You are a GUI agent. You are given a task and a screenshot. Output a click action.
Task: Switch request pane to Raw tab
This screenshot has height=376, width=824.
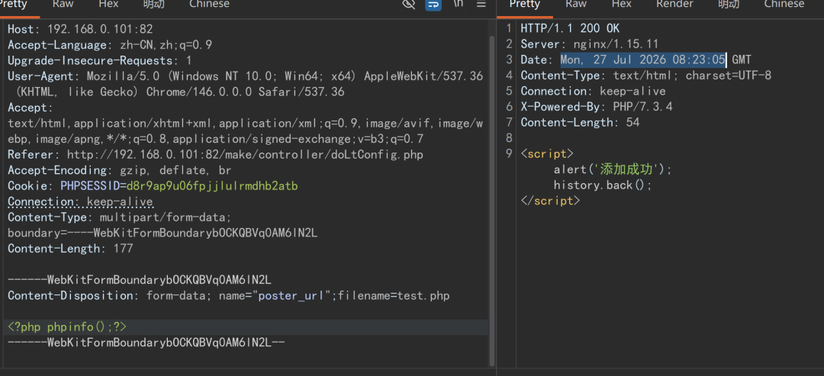63,5
